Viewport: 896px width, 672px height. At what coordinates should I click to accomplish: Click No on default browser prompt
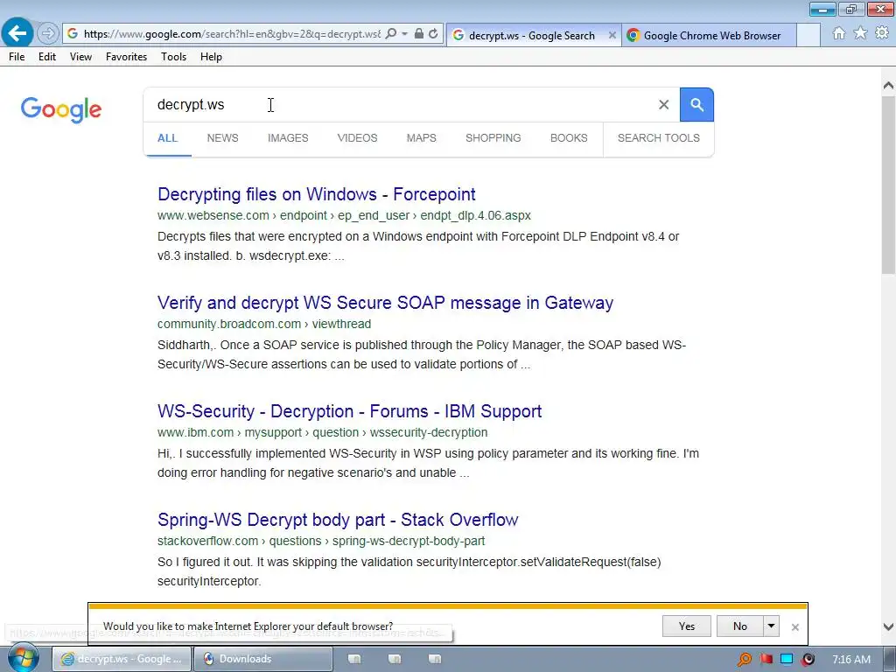tap(740, 626)
